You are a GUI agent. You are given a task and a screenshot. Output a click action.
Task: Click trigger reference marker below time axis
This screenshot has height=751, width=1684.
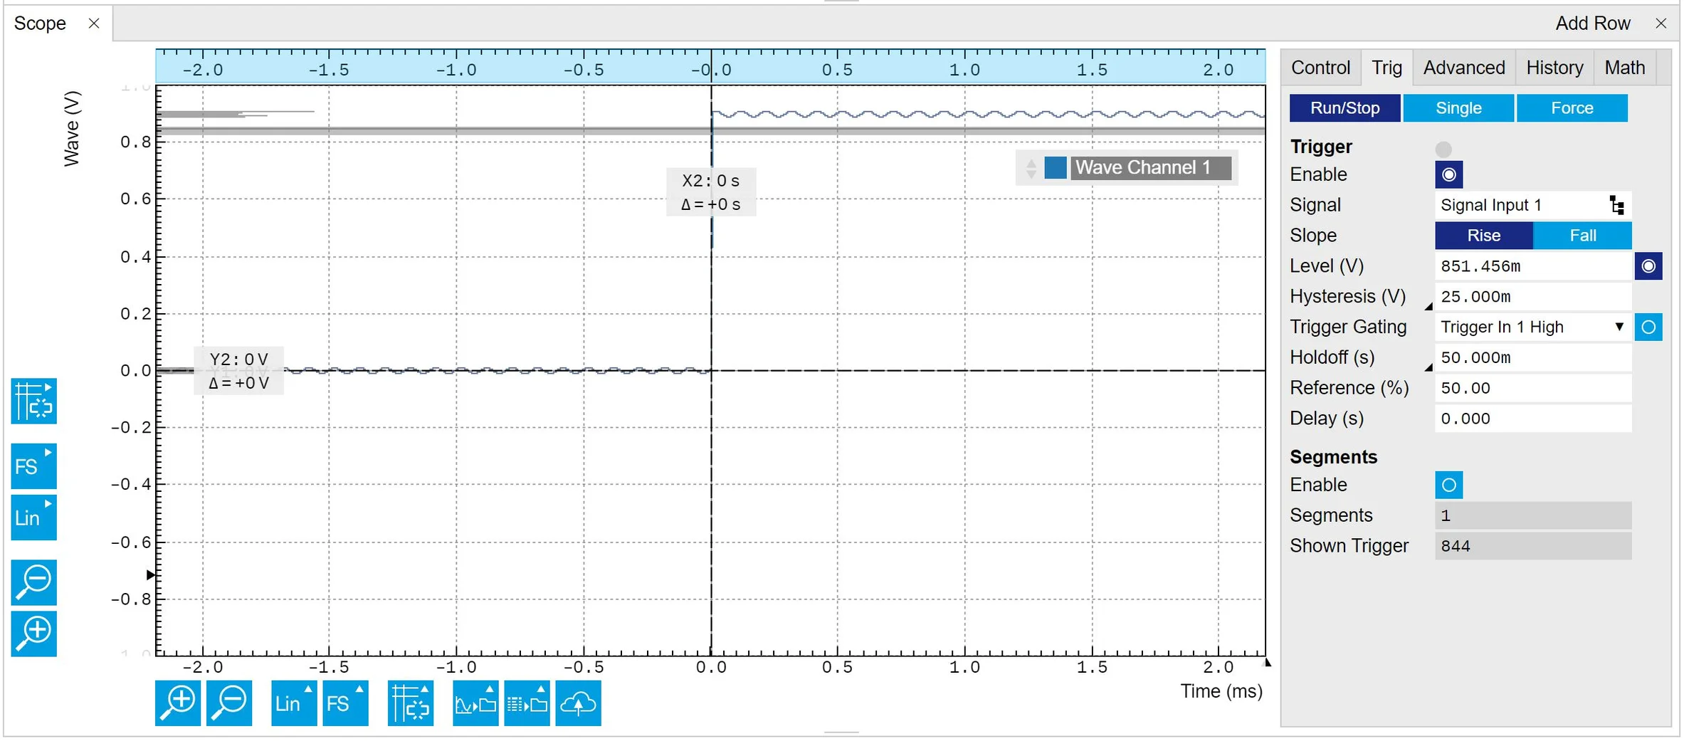pyautogui.click(x=1266, y=663)
